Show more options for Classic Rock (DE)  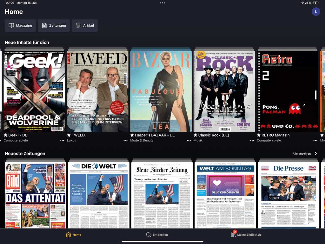click(252, 140)
